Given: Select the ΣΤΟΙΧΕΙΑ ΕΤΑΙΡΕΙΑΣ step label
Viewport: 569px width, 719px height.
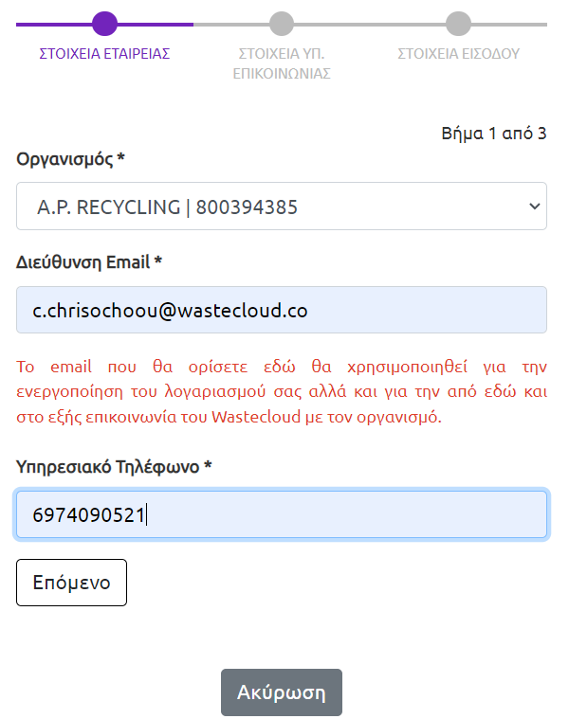Looking at the screenshot, I should [x=104, y=54].
